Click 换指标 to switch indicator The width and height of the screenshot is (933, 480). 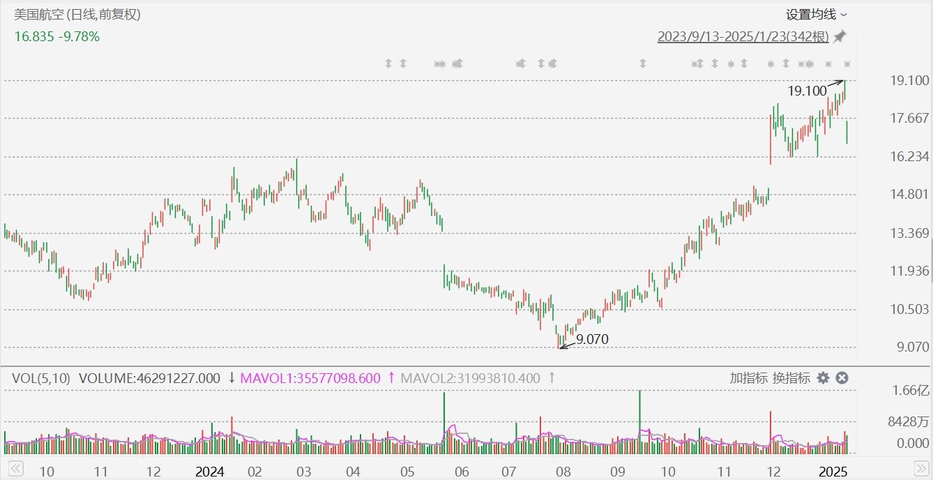click(x=791, y=378)
